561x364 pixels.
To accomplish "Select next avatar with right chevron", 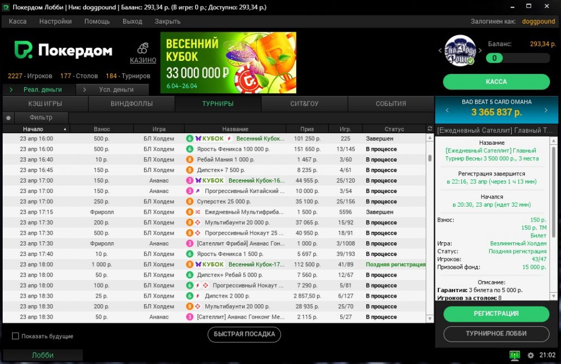I will pos(480,50).
